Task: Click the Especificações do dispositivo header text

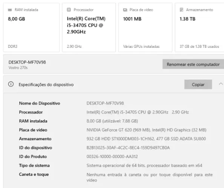Action: point(46,85)
